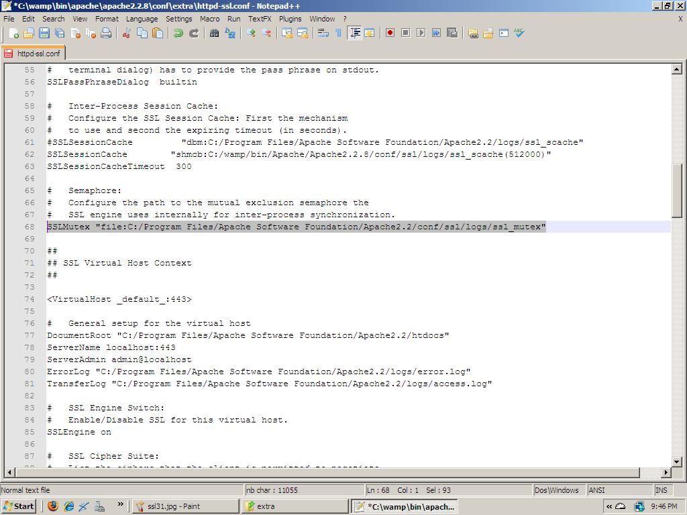Open the Plugins menu
Image resolution: width=687 pixels, height=515 pixels.
[x=290, y=19]
